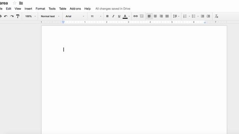239x134 pixels.
Task: Decrease the paragraph indent
Action: tap(202, 16)
